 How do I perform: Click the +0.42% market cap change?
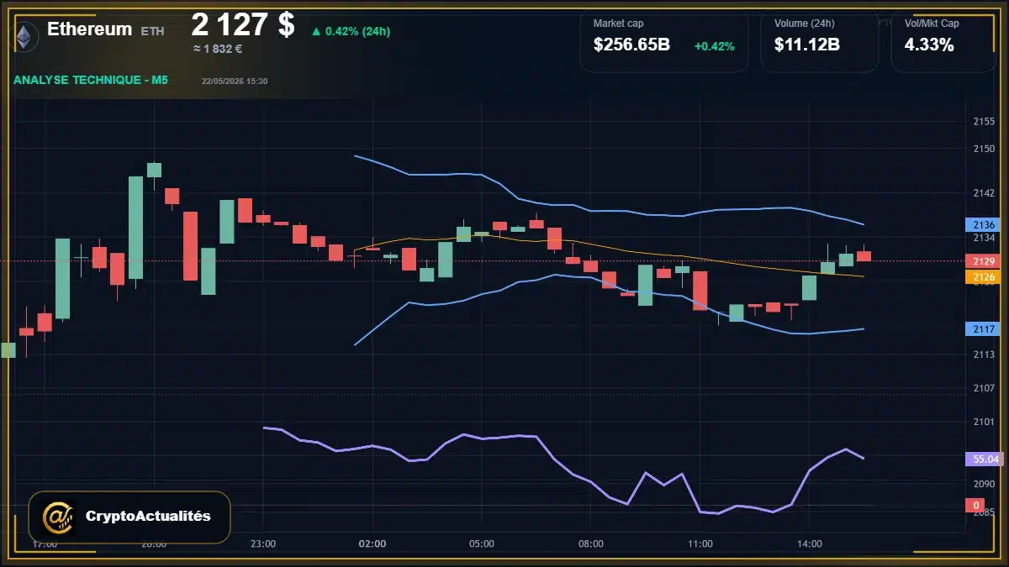714,46
